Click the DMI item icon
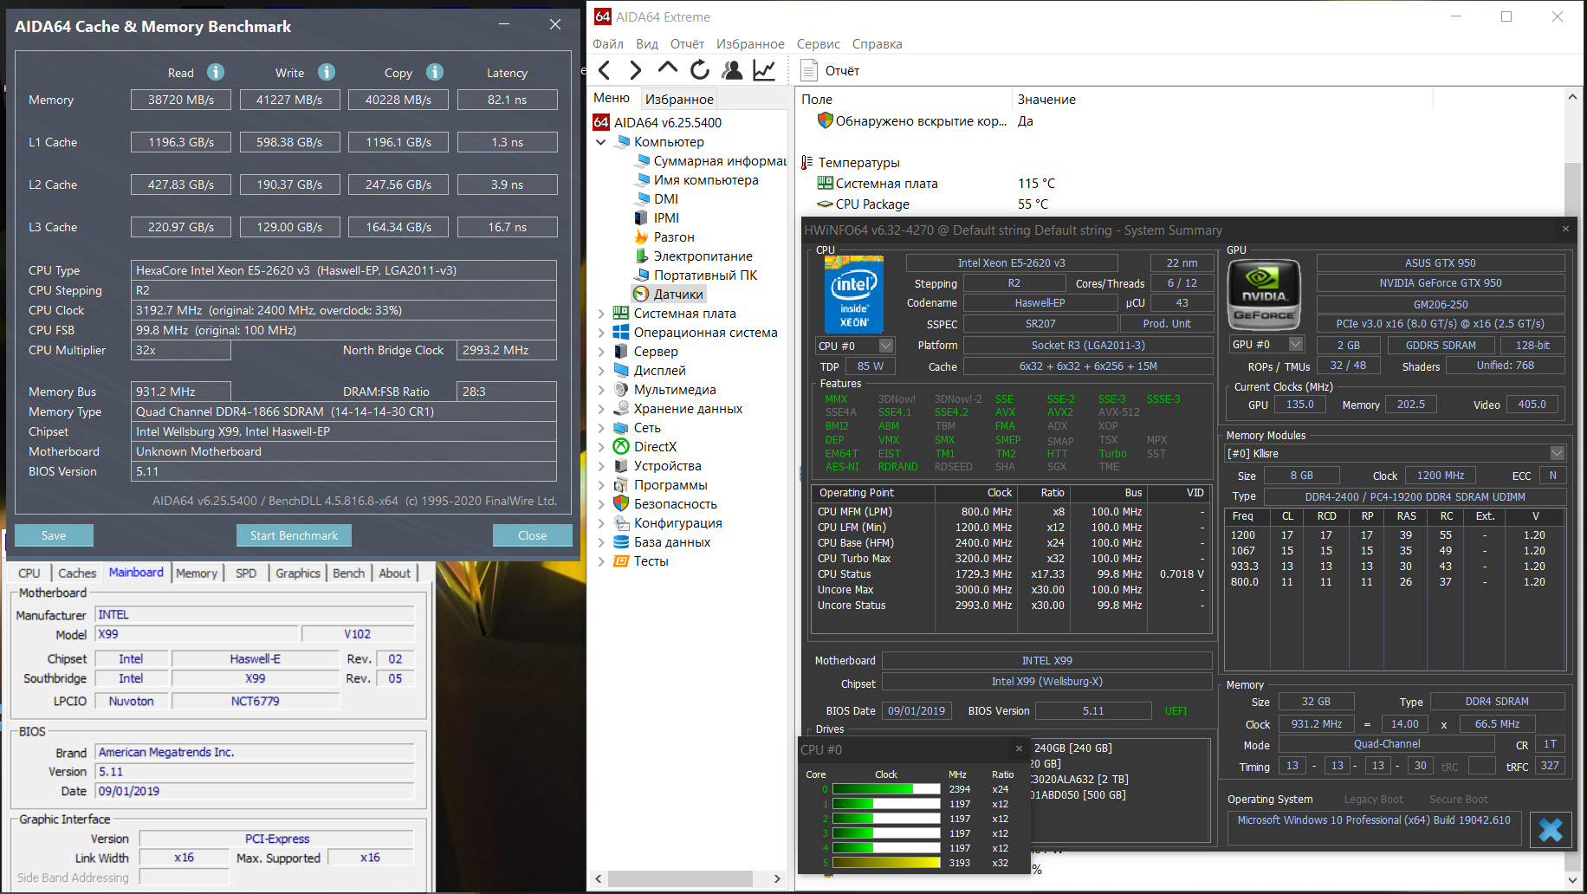1587x894 pixels. 642,199
